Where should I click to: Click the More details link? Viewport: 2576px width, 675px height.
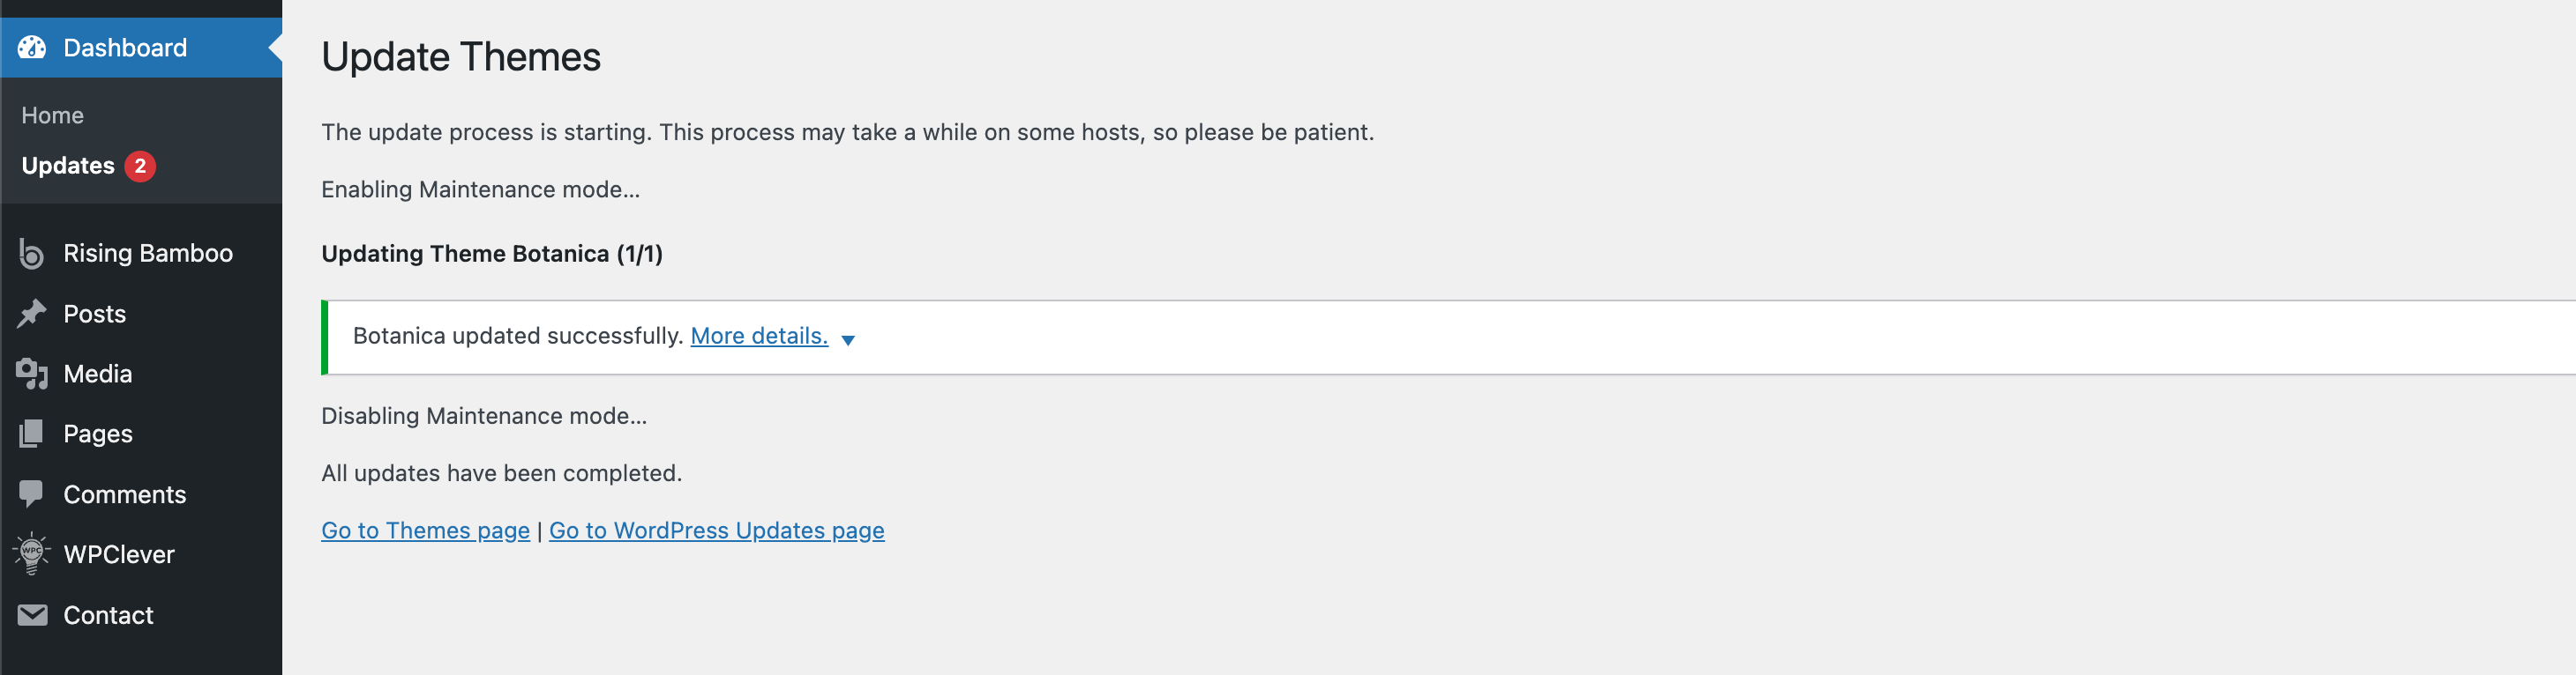point(759,336)
